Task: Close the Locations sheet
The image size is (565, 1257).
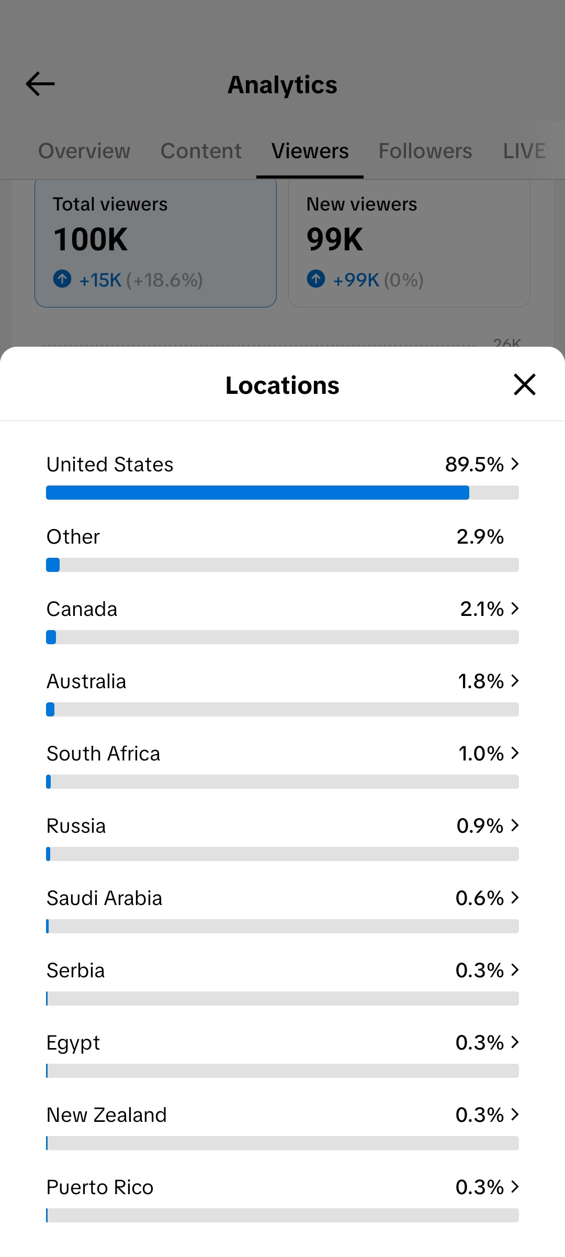Action: pyautogui.click(x=524, y=384)
